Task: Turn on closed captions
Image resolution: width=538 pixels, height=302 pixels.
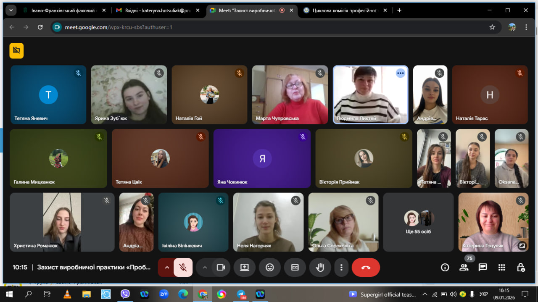Action: click(295, 268)
